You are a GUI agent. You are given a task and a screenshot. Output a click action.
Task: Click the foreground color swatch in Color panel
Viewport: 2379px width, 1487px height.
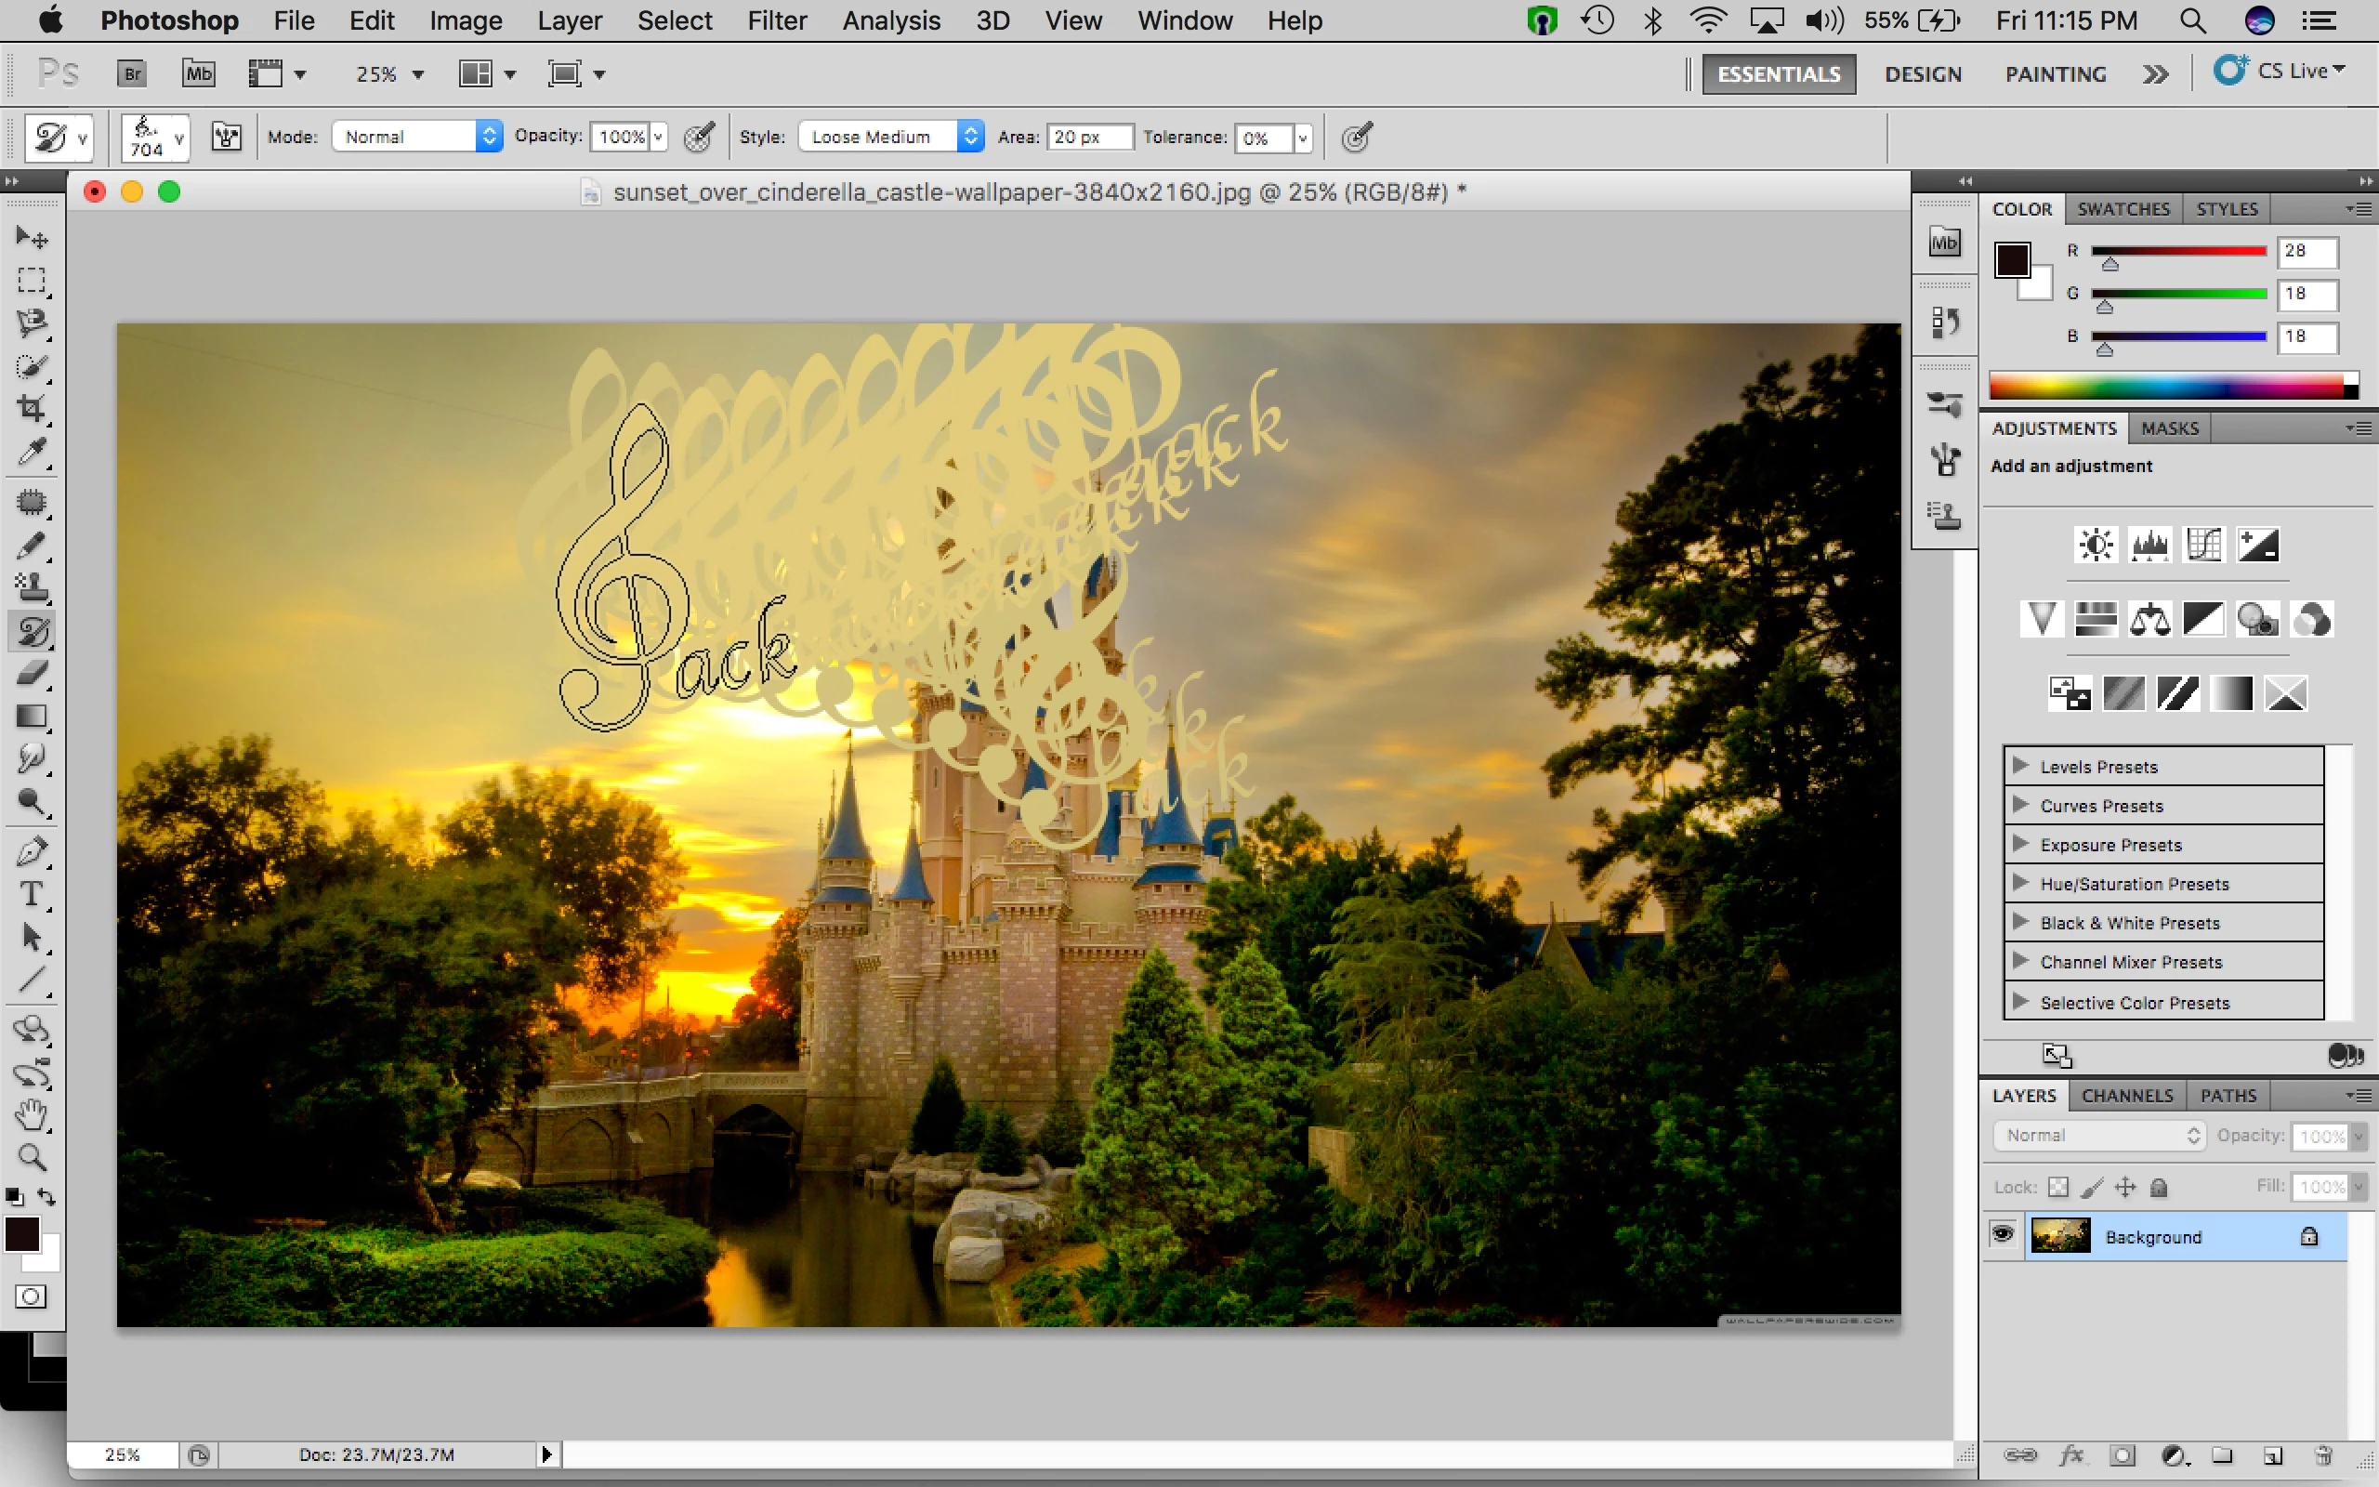(x=2011, y=260)
